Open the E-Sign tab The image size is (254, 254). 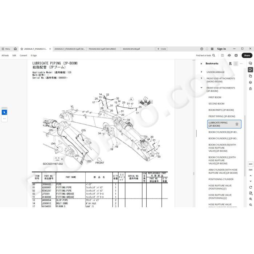34,56
